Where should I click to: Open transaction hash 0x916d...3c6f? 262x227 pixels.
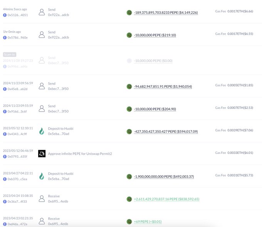point(17,112)
